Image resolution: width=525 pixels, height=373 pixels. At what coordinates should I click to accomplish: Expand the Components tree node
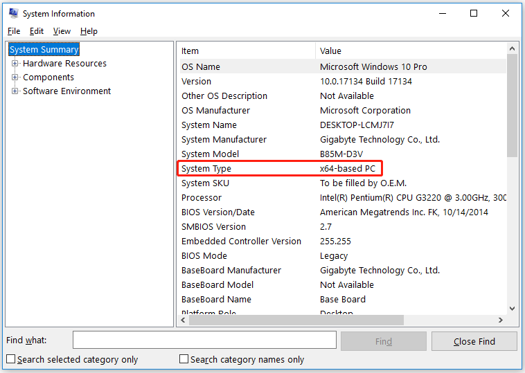15,78
